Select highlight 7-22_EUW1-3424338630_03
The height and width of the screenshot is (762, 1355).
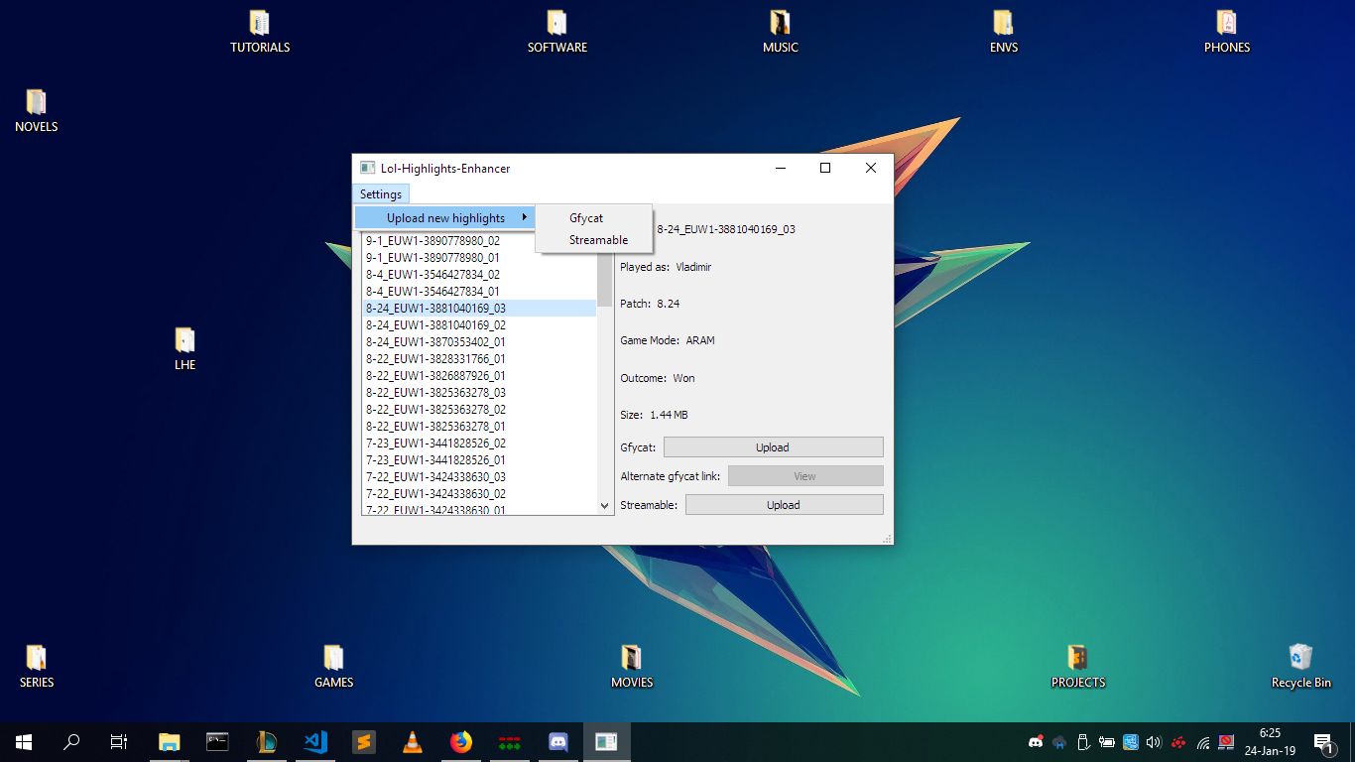[x=479, y=477]
